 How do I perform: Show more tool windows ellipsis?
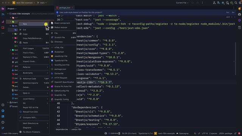click(3, 33)
